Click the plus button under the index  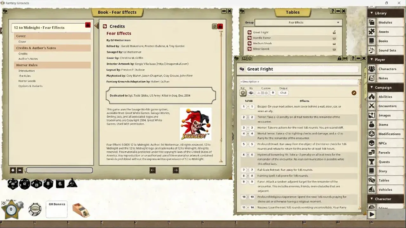[13, 170]
